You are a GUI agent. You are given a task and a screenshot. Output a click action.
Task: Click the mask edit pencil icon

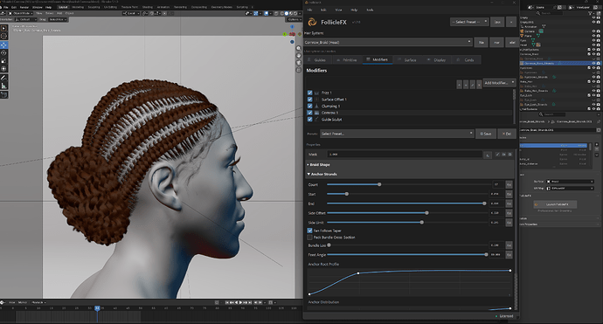click(x=497, y=154)
